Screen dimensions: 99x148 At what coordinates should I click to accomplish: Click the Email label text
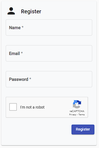(x=14, y=54)
